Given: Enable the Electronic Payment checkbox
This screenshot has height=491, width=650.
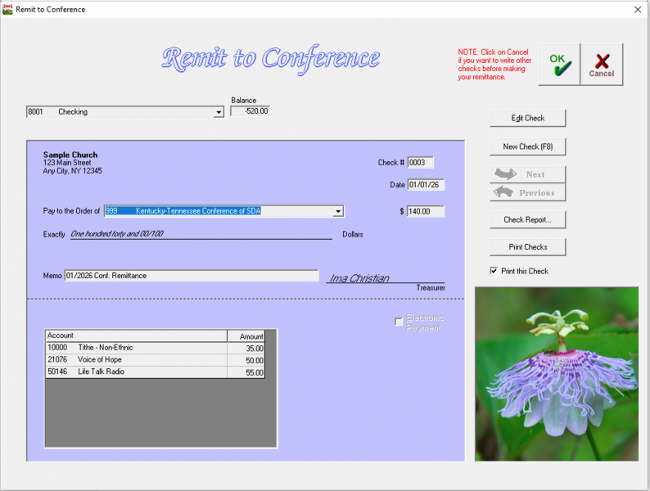Looking at the screenshot, I should point(399,322).
